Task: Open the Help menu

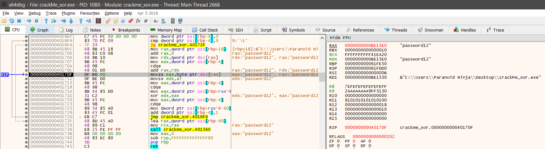Action: click(128, 13)
